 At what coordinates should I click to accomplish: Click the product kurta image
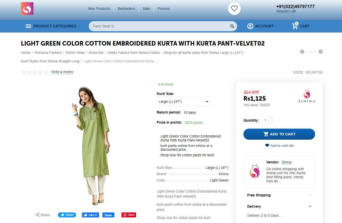click(x=91, y=146)
